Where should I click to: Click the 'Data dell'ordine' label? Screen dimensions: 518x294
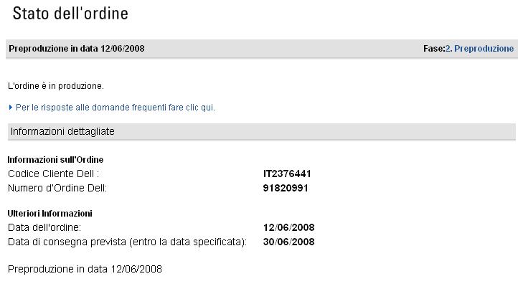(x=44, y=227)
